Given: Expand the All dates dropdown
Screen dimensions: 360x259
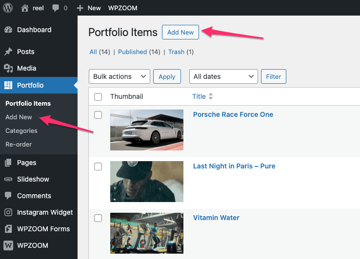Looking at the screenshot, I should click(x=223, y=76).
